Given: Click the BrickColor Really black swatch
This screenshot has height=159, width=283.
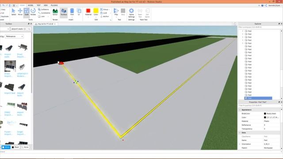Looking at the screenshot, I should click(265, 114).
